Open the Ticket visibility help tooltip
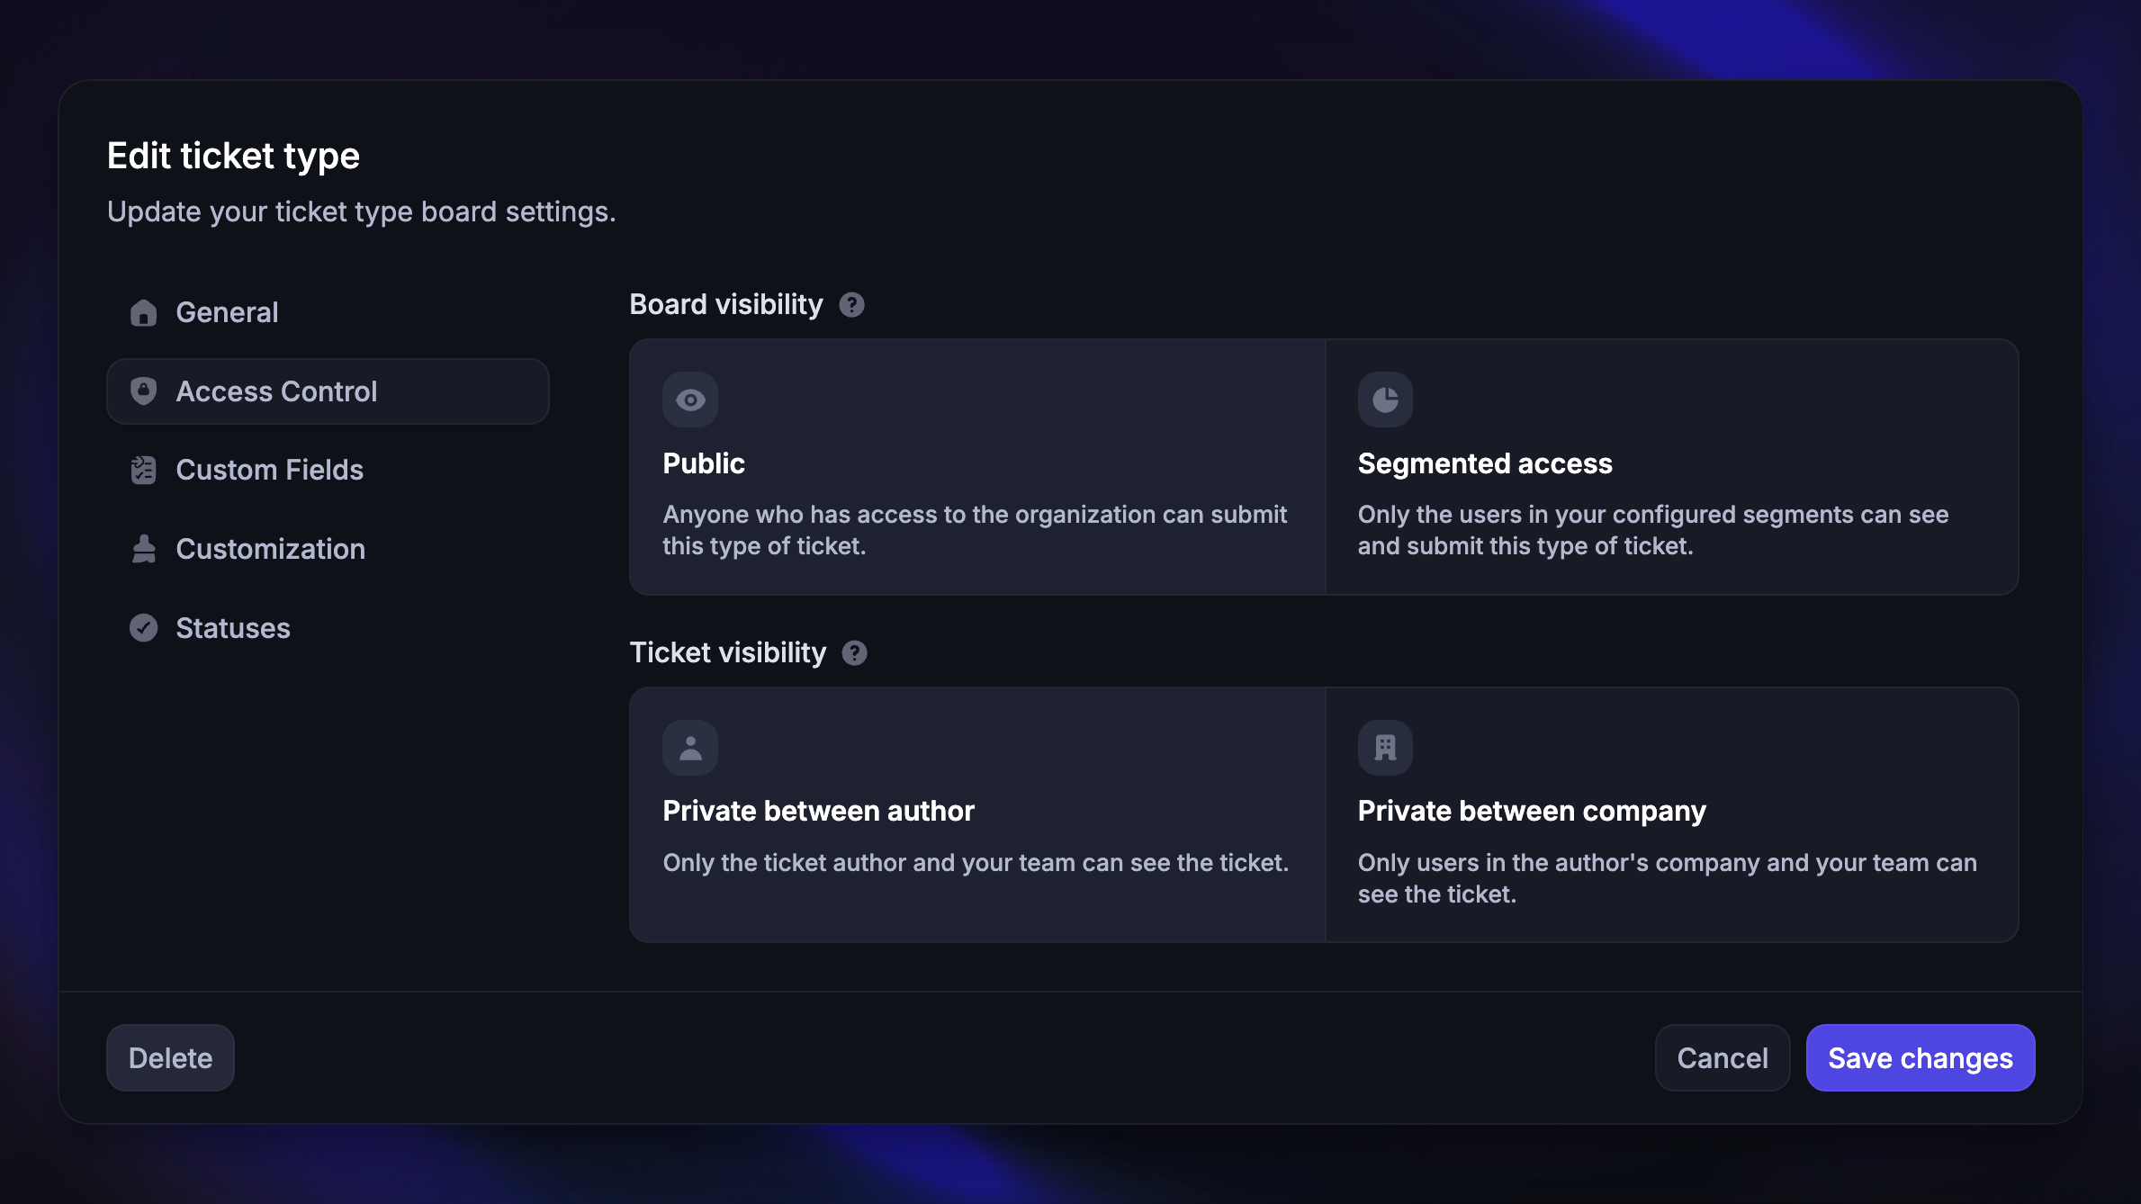The width and height of the screenshot is (2141, 1204). 854,653
